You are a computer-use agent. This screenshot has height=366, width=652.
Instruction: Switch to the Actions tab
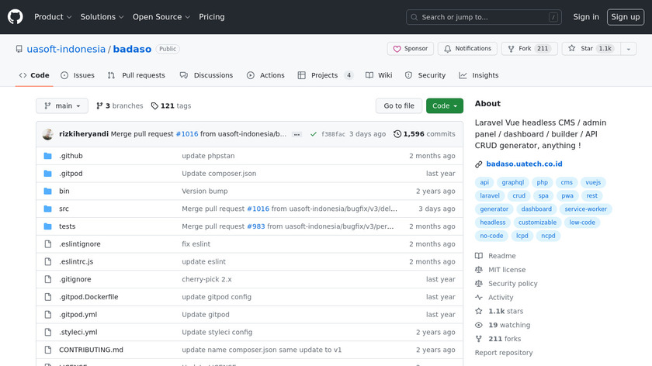pyautogui.click(x=265, y=75)
